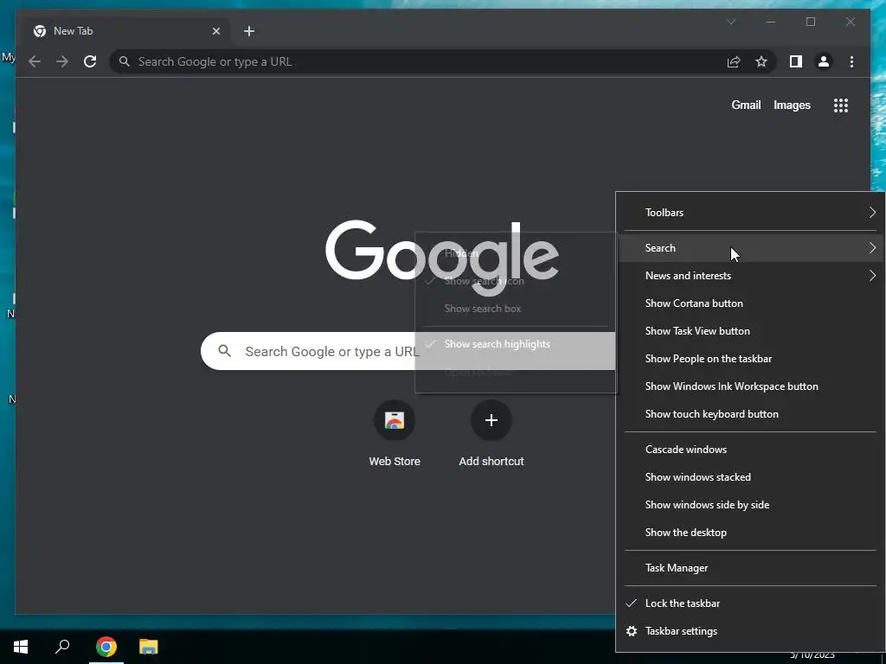Viewport: 886px width, 664px height.
Task: Open the Gmail link
Action: pyautogui.click(x=746, y=105)
